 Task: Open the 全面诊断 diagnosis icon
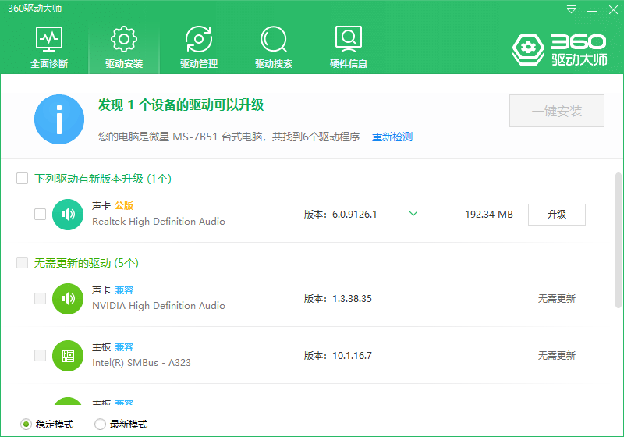[49, 39]
